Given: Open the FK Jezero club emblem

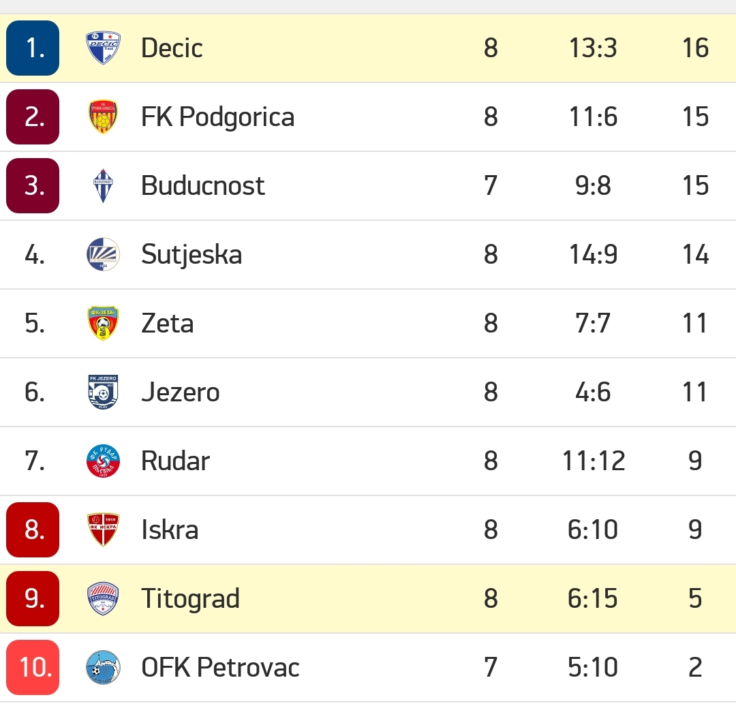Looking at the screenshot, I should click(104, 392).
